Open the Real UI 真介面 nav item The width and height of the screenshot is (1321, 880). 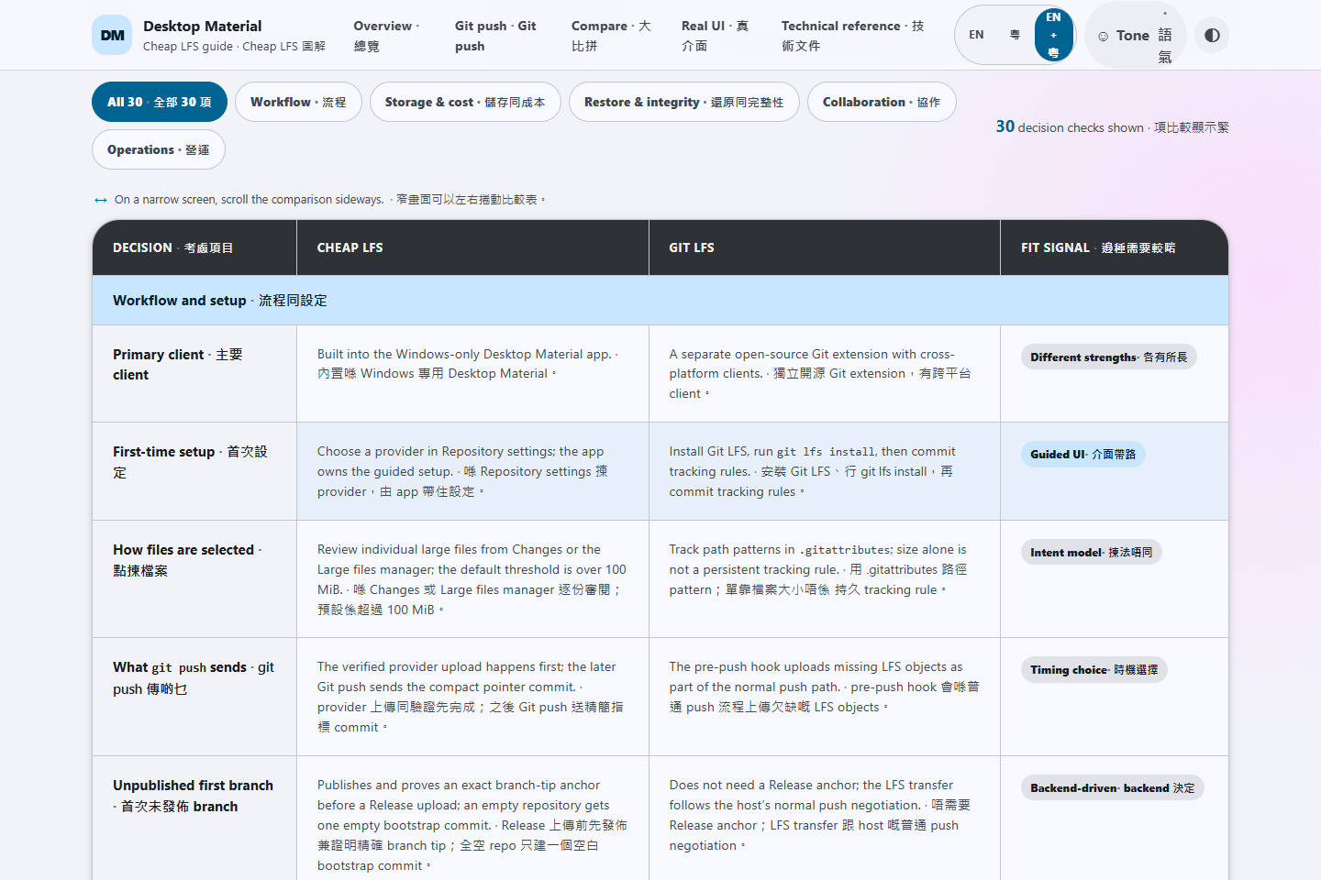[715, 36]
